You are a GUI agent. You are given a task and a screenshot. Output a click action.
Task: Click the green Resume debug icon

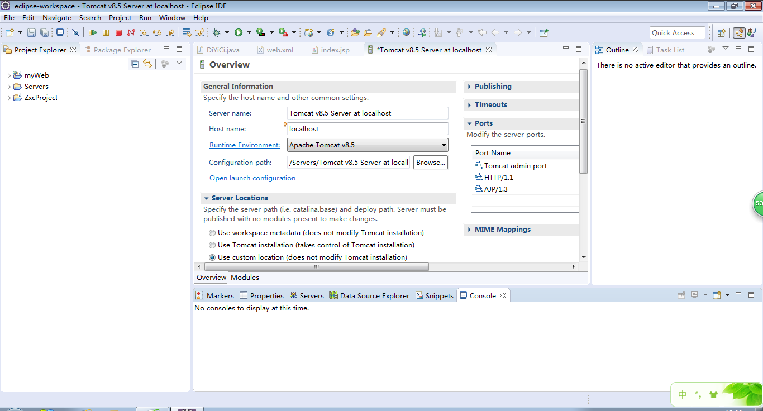point(93,32)
